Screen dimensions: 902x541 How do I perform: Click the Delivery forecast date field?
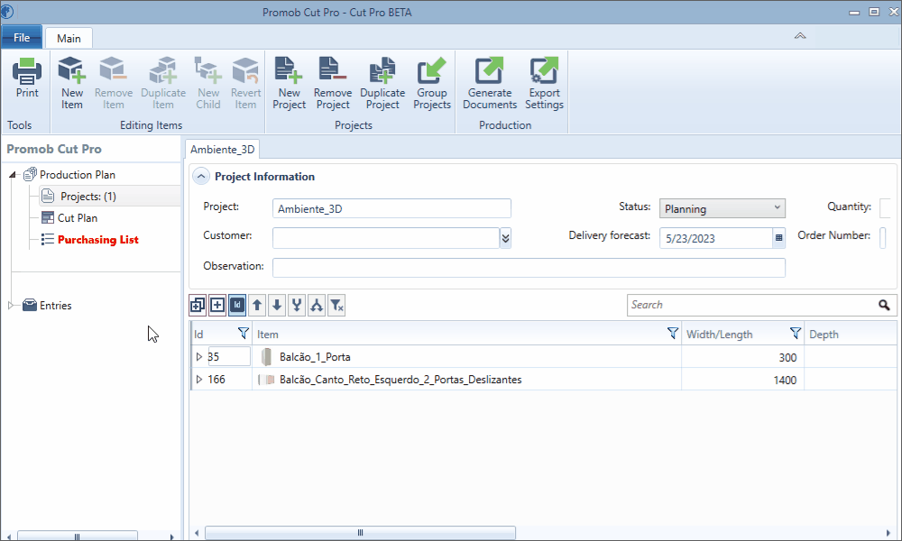[x=716, y=238]
